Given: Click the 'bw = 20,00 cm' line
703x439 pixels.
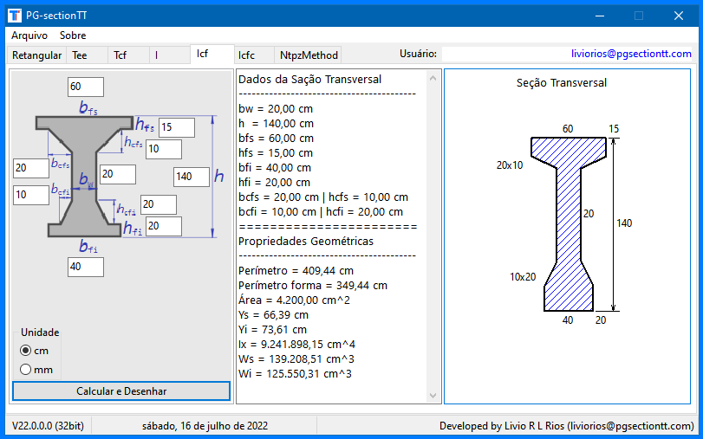Looking at the screenshot, I should point(276,109).
